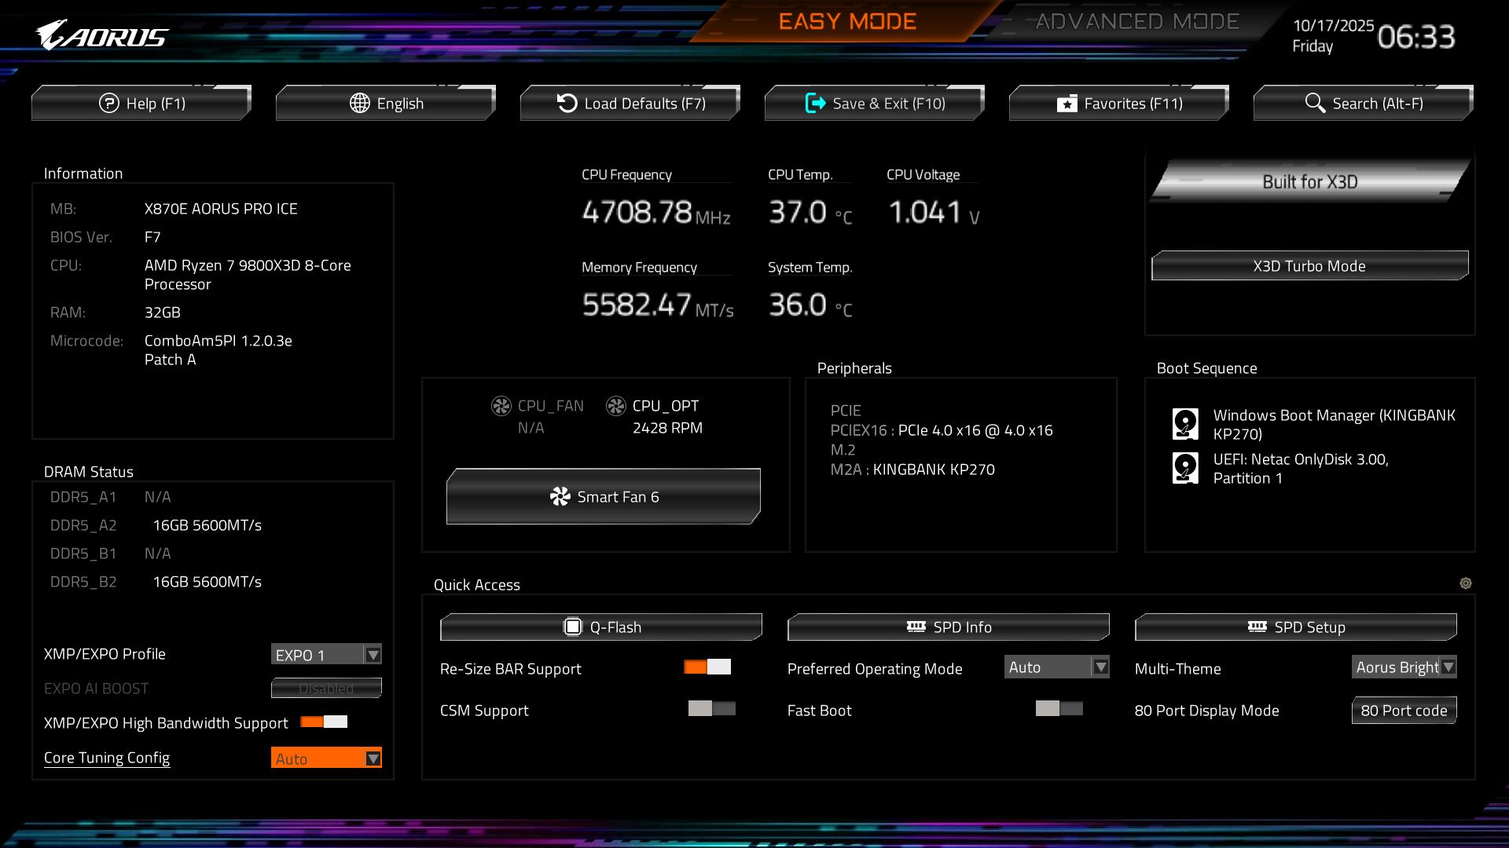Expand the Core Tuning Config dropdown
Screen dimensions: 1509x848
326,758
